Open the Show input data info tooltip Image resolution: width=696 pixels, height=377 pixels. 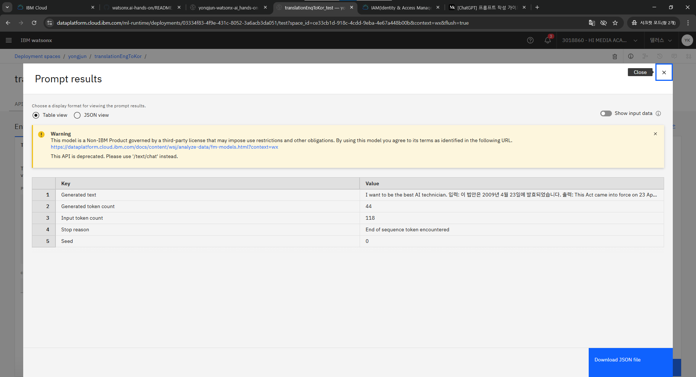pos(658,113)
